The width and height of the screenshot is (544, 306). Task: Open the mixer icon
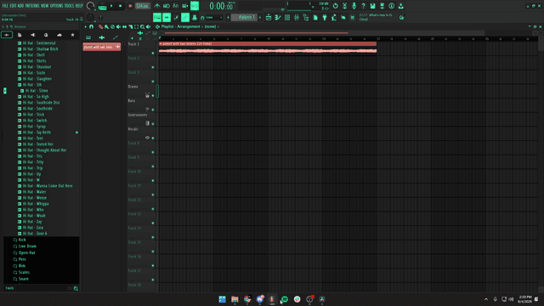[297, 17]
